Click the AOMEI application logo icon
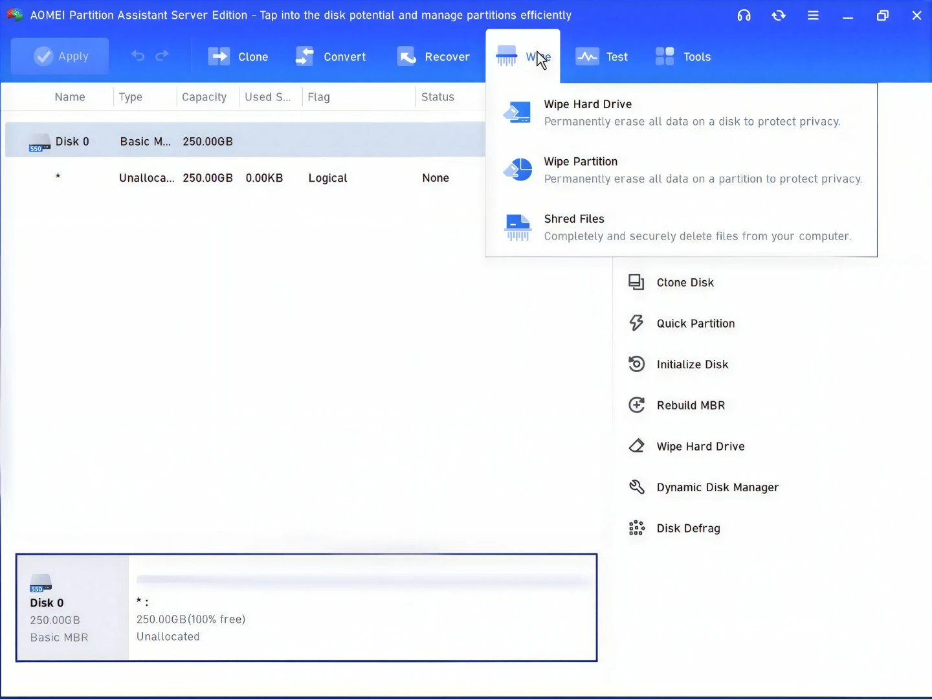The width and height of the screenshot is (932, 699). click(x=15, y=15)
